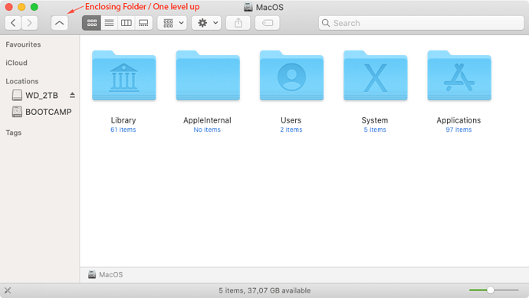Screen dimensions: 529x298
Task: Select the Library folder icon
Action: (x=123, y=75)
